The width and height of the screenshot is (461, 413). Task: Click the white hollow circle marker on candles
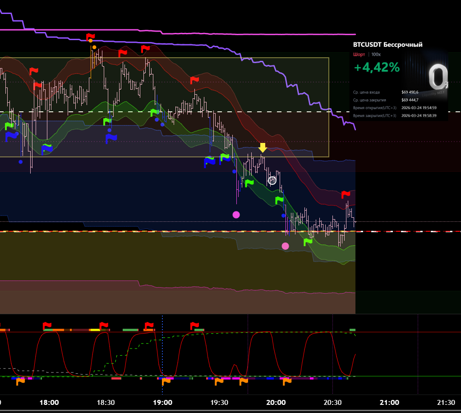pyautogui.click(x=272, y=180)
